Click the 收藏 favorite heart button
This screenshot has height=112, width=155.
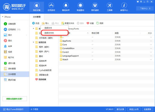pos(90,23)
